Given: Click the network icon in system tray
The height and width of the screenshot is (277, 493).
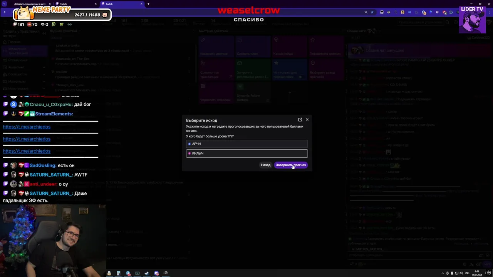Looking at the screenshot, I should [456, 273].
